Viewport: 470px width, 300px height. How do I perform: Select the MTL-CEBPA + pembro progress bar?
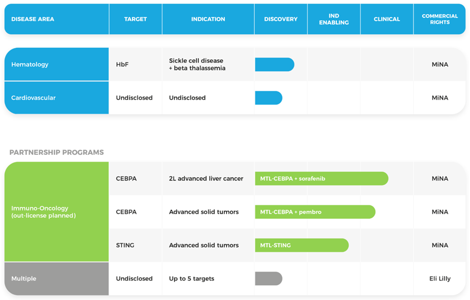click(x=315, y=212)
